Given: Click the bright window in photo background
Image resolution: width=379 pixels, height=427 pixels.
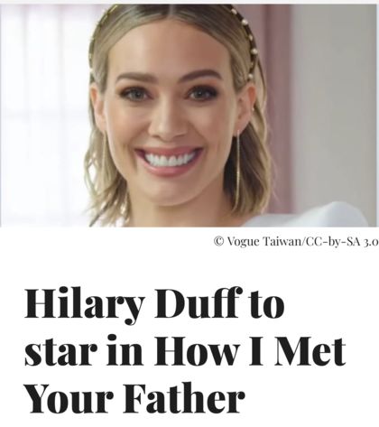Looking at the screenshot, I should [x=45, y=115].
